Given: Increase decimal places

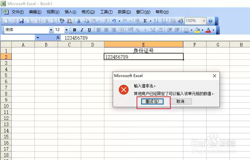Looking at the screenshot, I should pyautogui.click(x=153, y=30).
